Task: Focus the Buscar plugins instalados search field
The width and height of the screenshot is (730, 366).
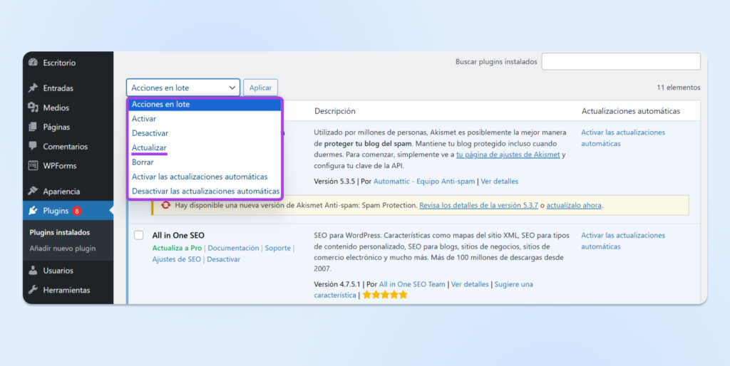Action: point(621,61)
